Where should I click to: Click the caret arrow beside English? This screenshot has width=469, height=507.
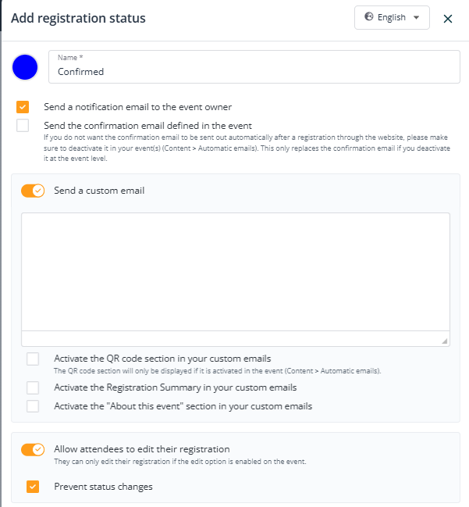coord(416,18)
